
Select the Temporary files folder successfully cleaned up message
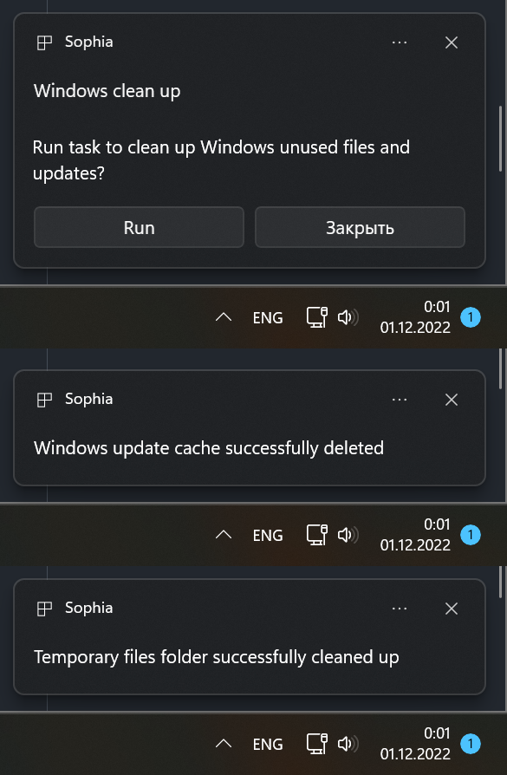pos(216,657)
